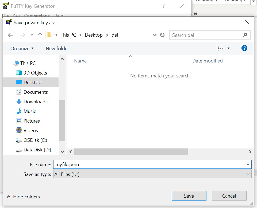The width and height of the screenshot is (257, 208).
Task: Select 'This PC' in the address breadcrumb
Action: [x=68, y=35]
